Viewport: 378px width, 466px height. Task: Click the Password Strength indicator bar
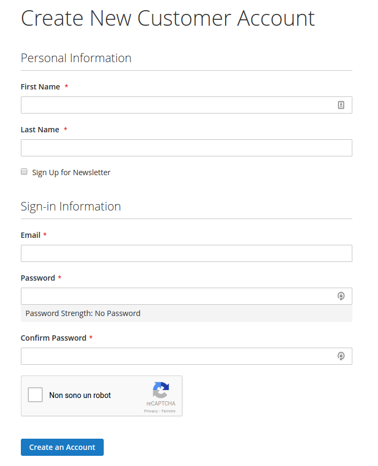186,313
